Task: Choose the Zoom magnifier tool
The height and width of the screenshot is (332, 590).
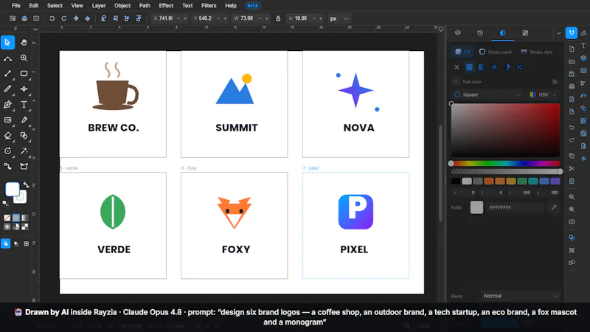Action: pos(24,58)
